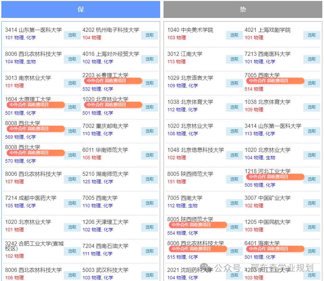Choose 选取 for 中央美术学院
Viewport: 324px width, 281px height.
click(234, 35)
